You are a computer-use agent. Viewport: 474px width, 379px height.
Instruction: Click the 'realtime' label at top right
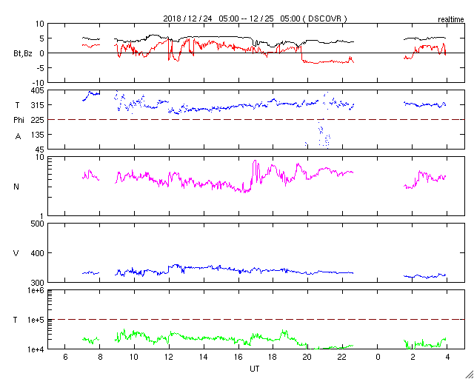pos(451,20)
